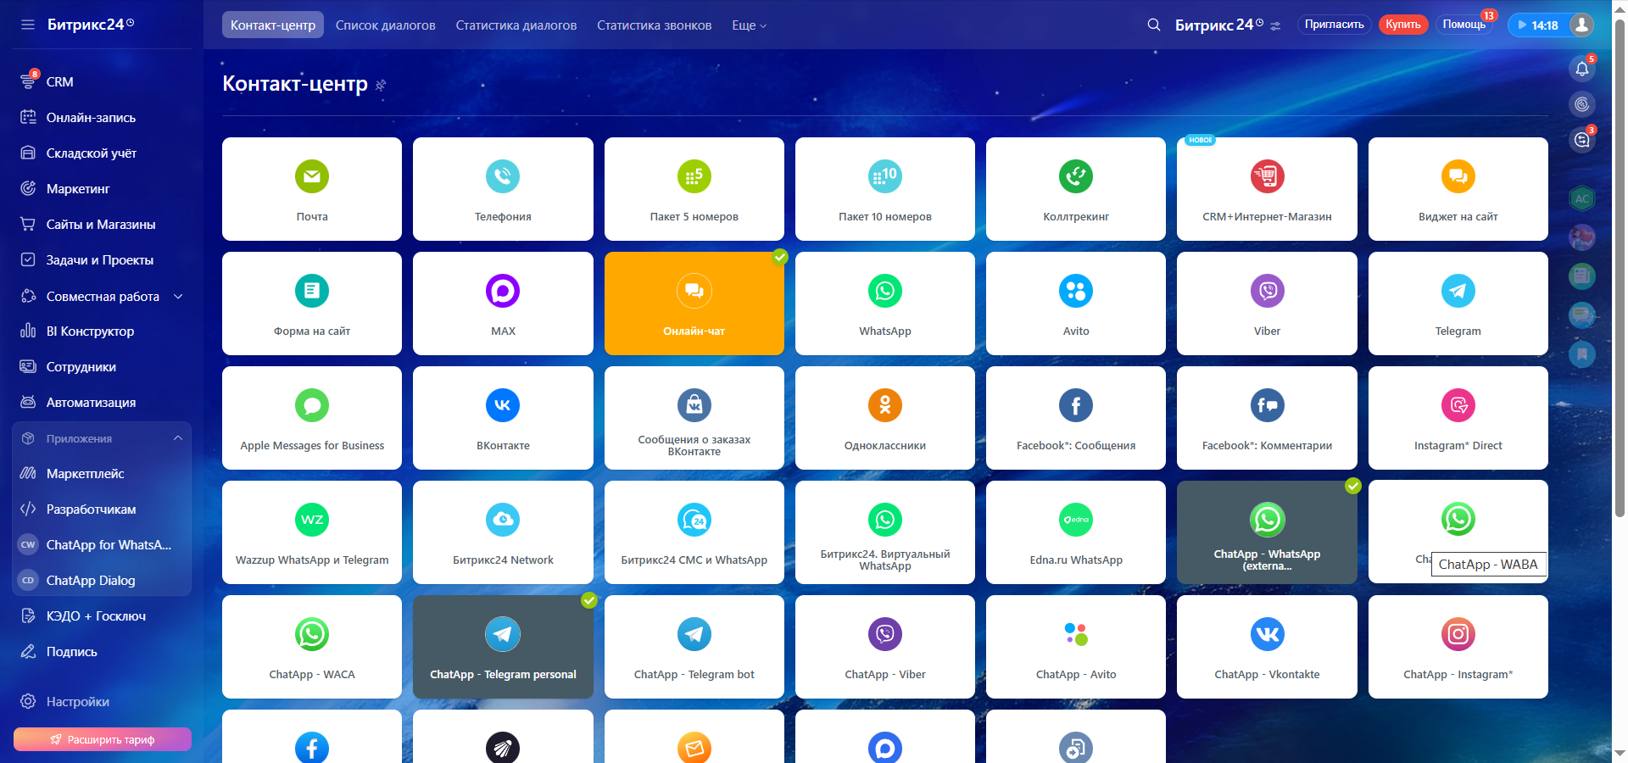The width and height of the screenshot is (1628, 763).
Task: Open notifications bell icon
Action: click(1581, 69)
